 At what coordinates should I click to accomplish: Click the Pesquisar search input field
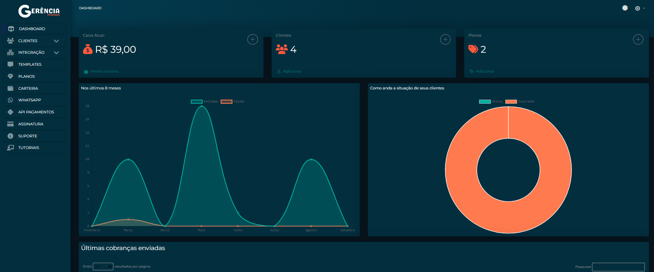click(x=618, y=267)
